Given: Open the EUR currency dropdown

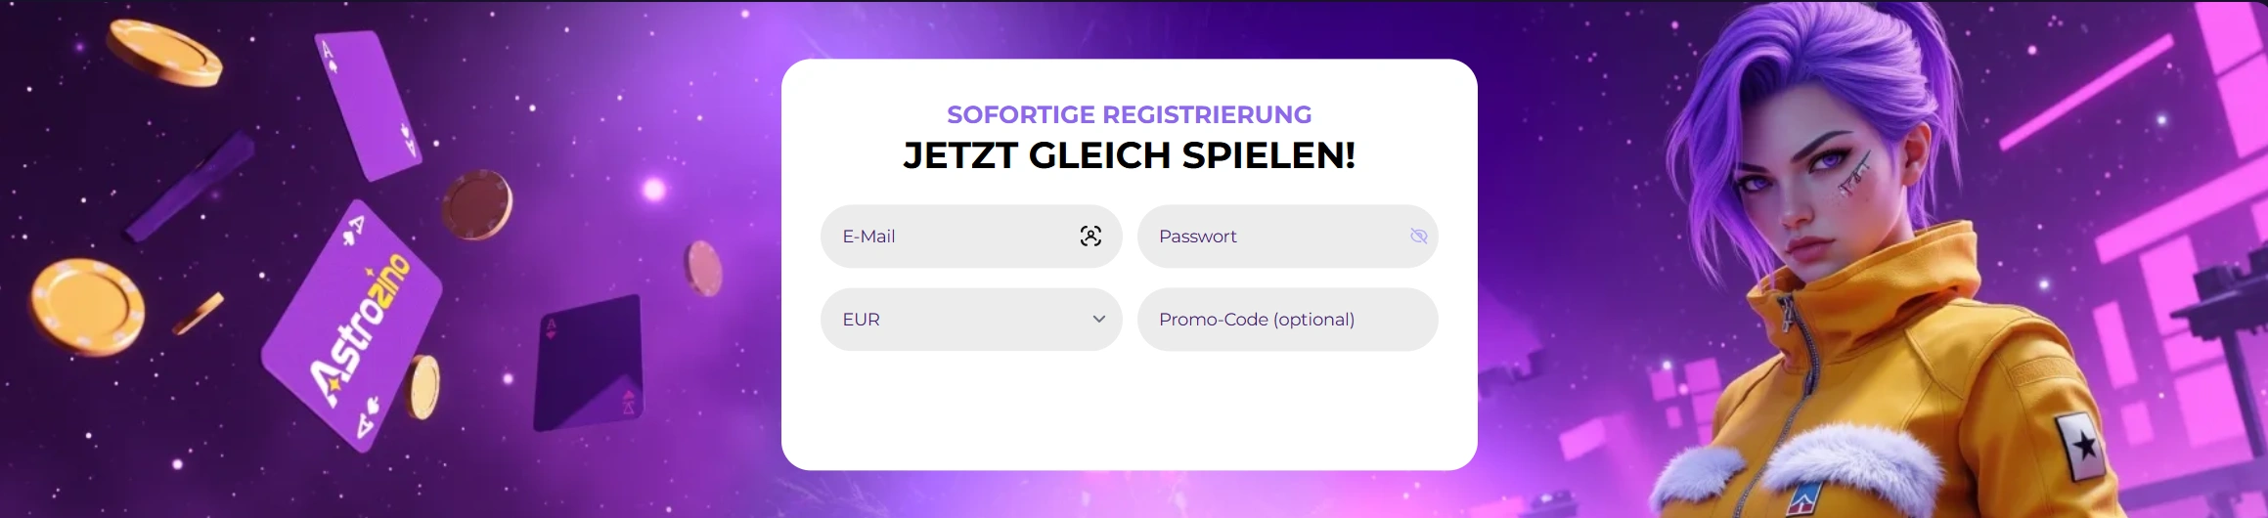Looking at the screenshot, I should [x=958, y=320].
